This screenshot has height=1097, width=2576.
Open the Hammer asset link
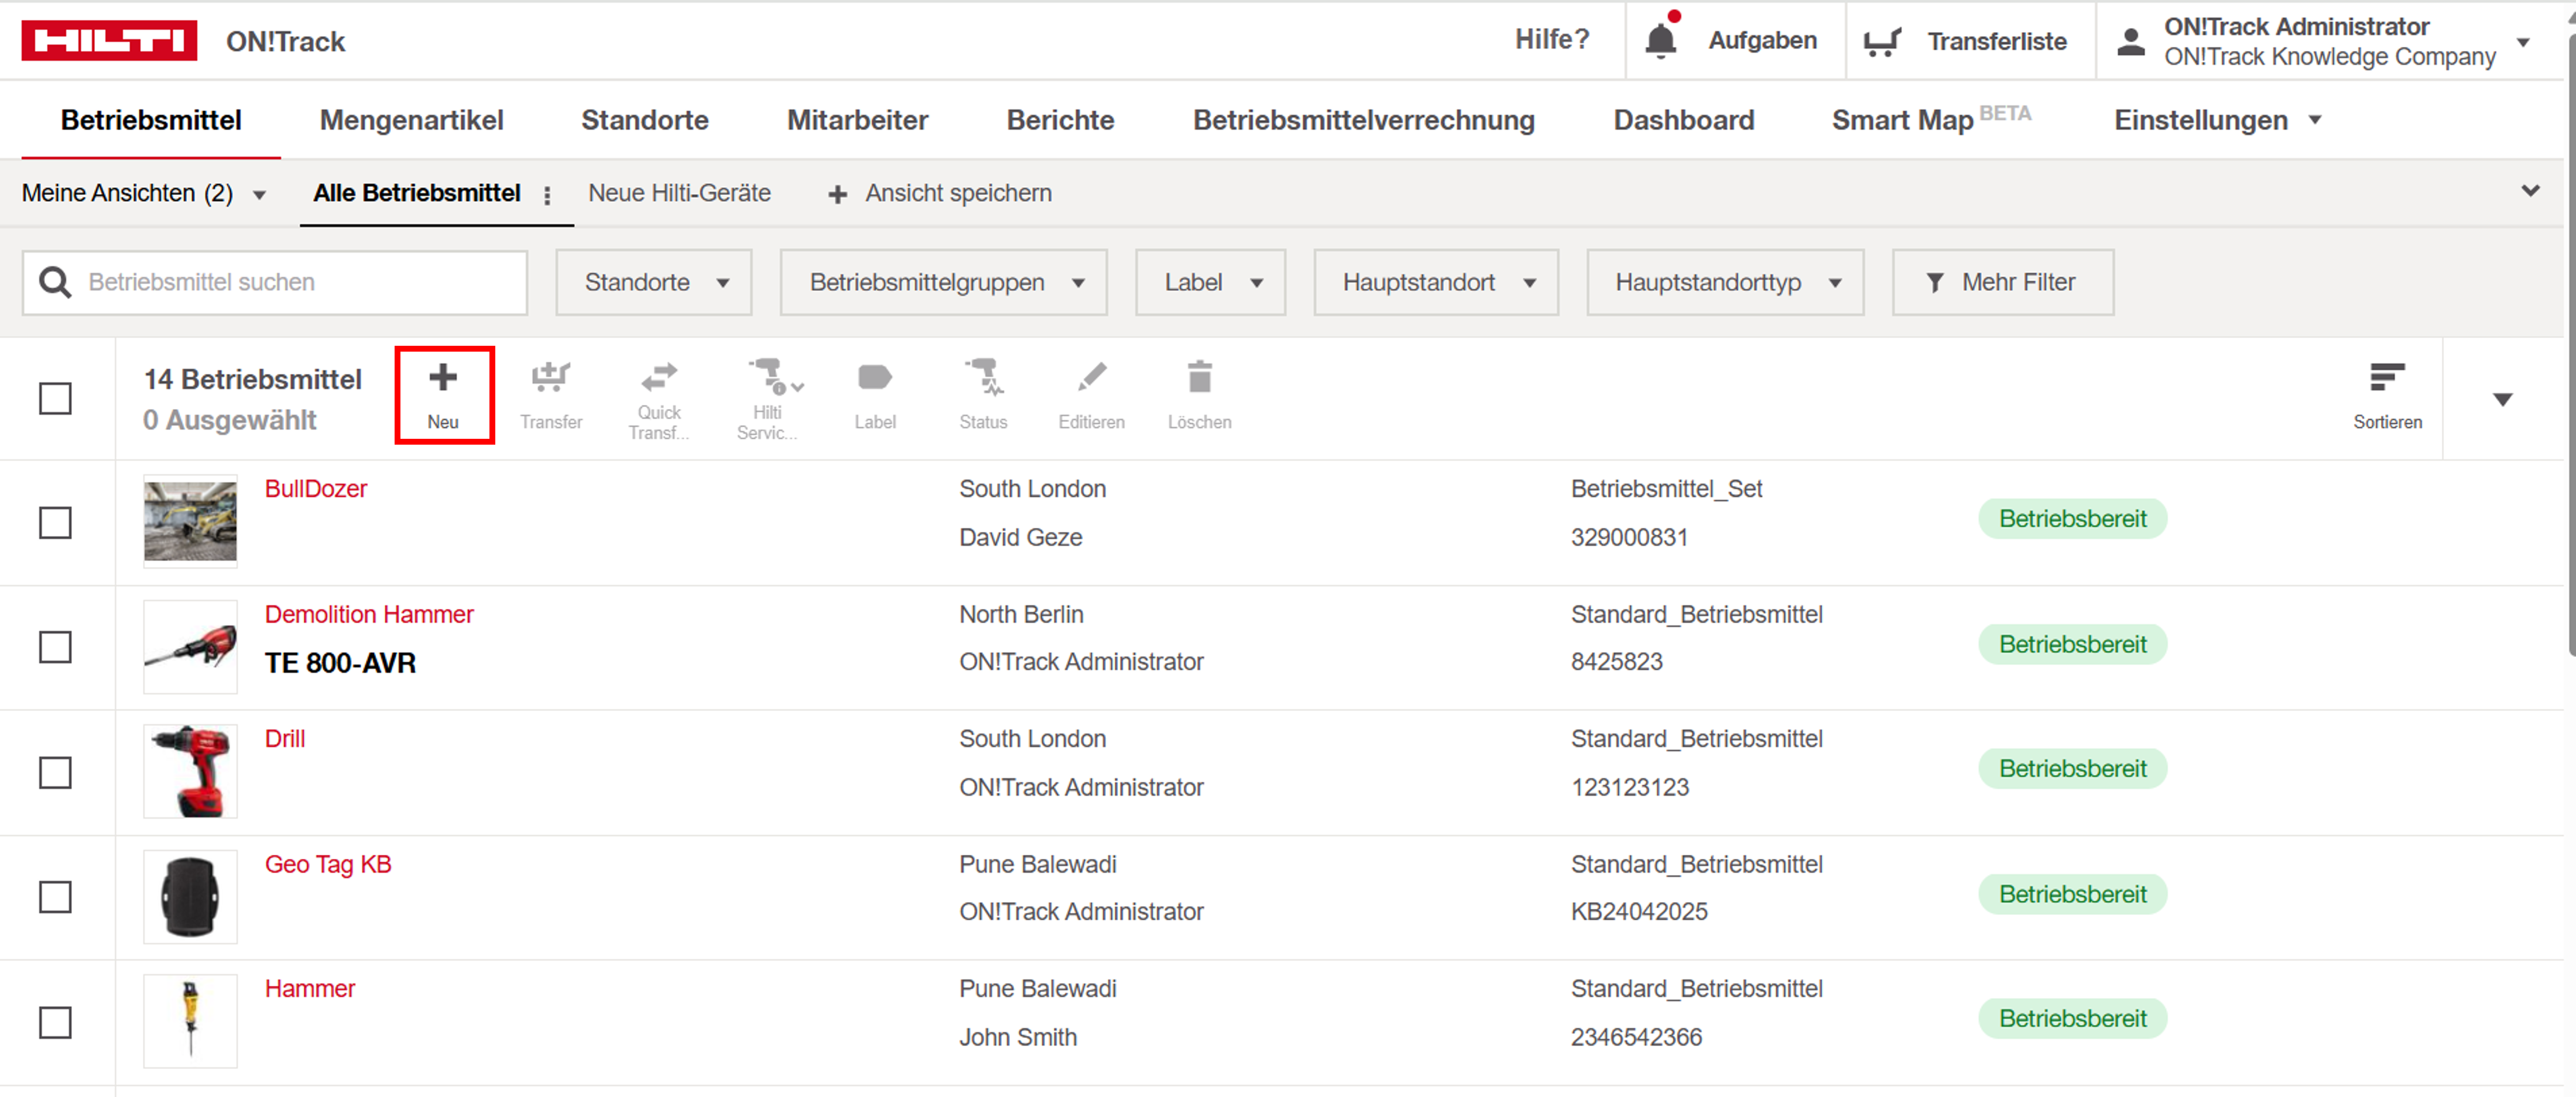click(x=310, y=989)
